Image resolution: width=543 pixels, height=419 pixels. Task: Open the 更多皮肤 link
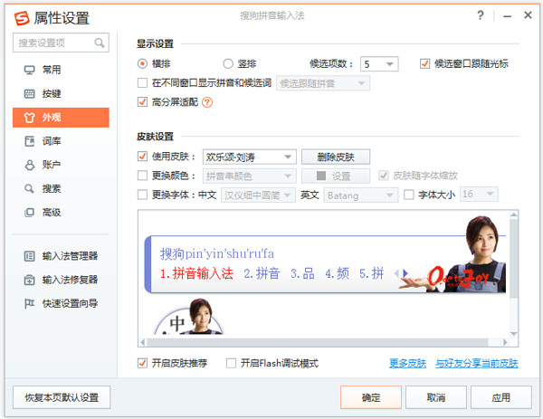tap(407, 364)
